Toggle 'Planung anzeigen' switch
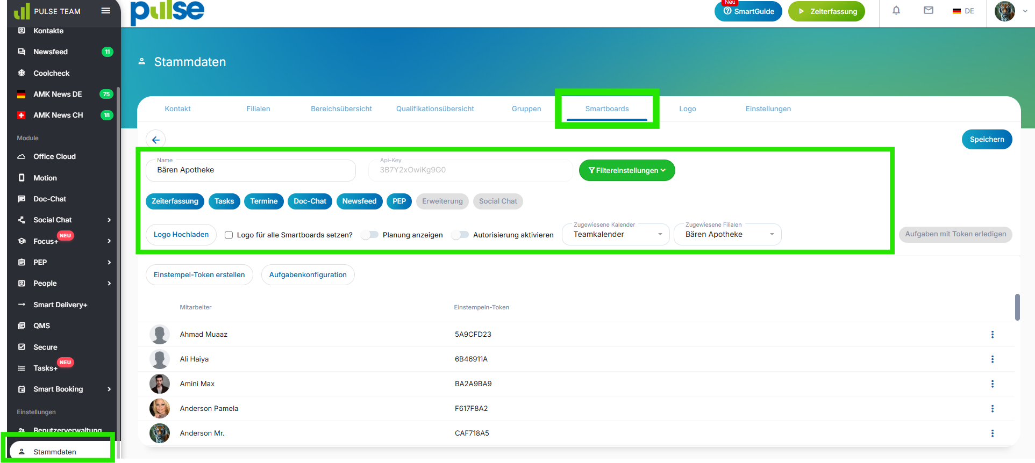This screenshot has height=463, width=1035. pos(369,235)
